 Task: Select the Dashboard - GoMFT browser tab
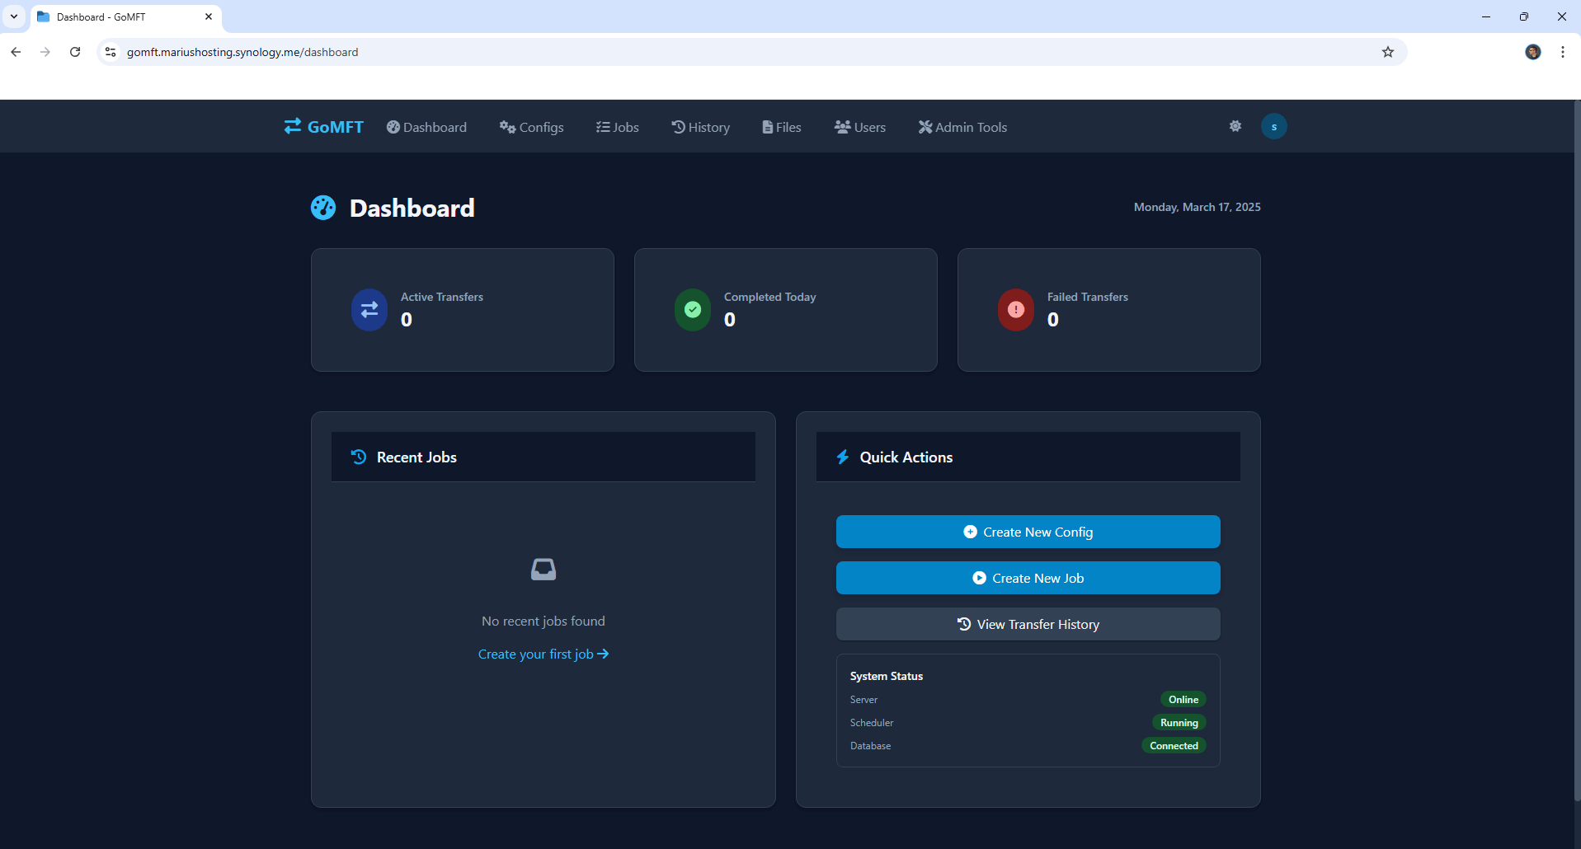point(125,16)
